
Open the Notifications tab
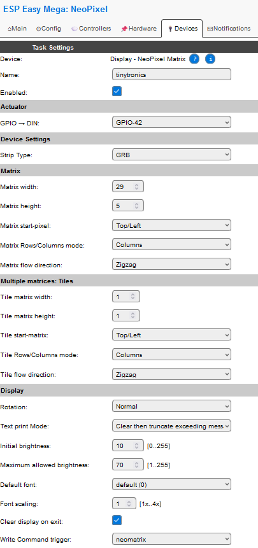[229, 29]
